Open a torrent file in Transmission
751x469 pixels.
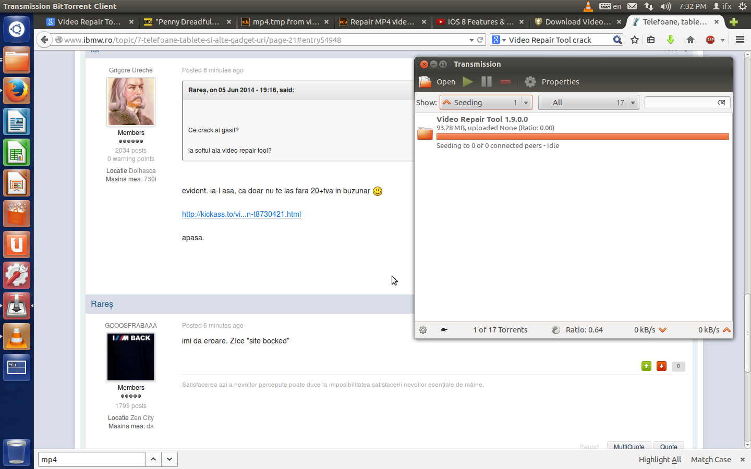(438, 82)
